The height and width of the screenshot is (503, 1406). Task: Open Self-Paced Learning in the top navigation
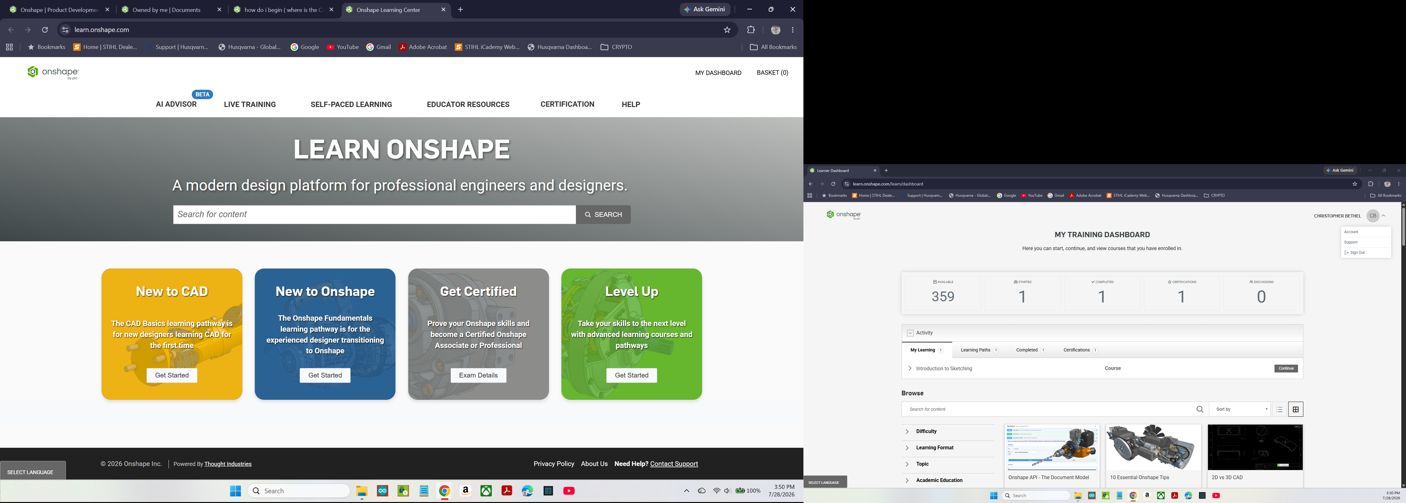(351, 104)
